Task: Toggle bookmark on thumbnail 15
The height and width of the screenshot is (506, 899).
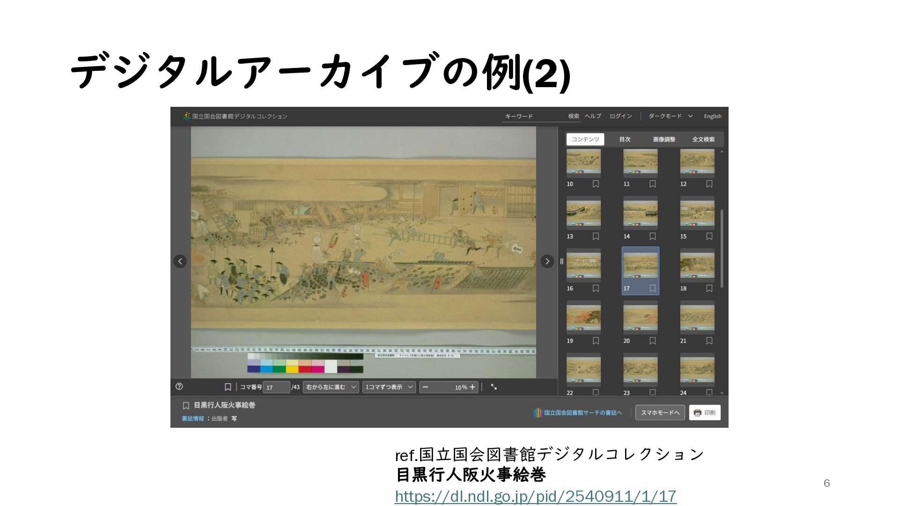Action: coord(709,237)
